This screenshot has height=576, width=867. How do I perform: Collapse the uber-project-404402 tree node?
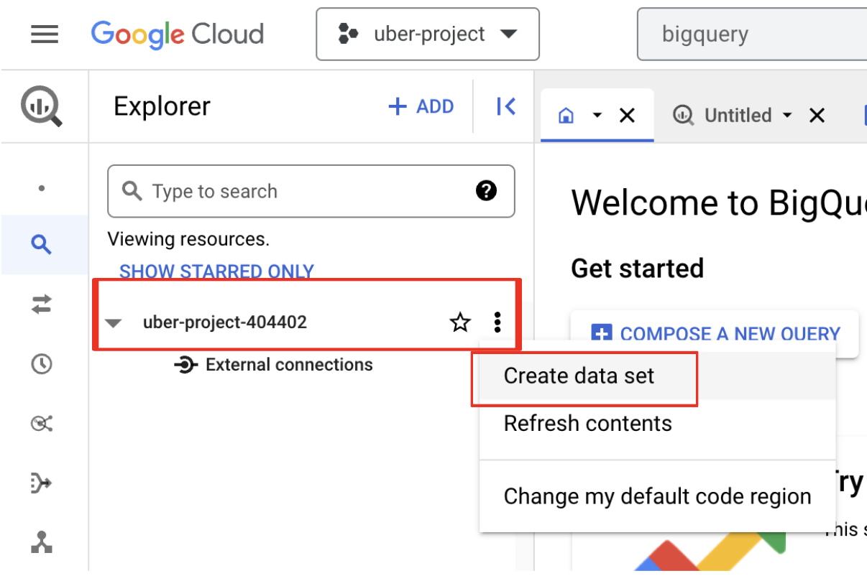pyautogui.click(x=113, y=323)
